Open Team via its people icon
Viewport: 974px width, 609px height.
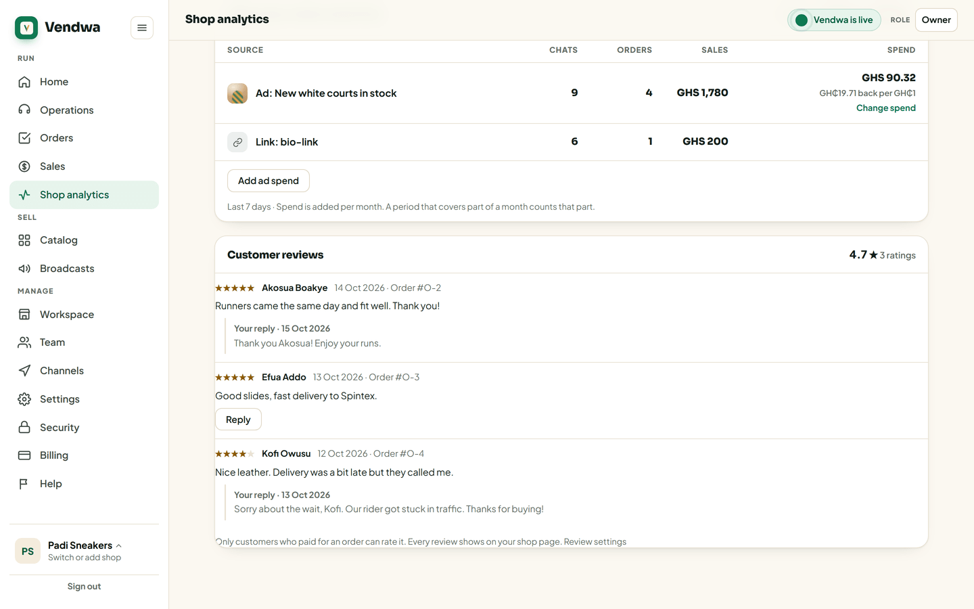pos(24,342)
